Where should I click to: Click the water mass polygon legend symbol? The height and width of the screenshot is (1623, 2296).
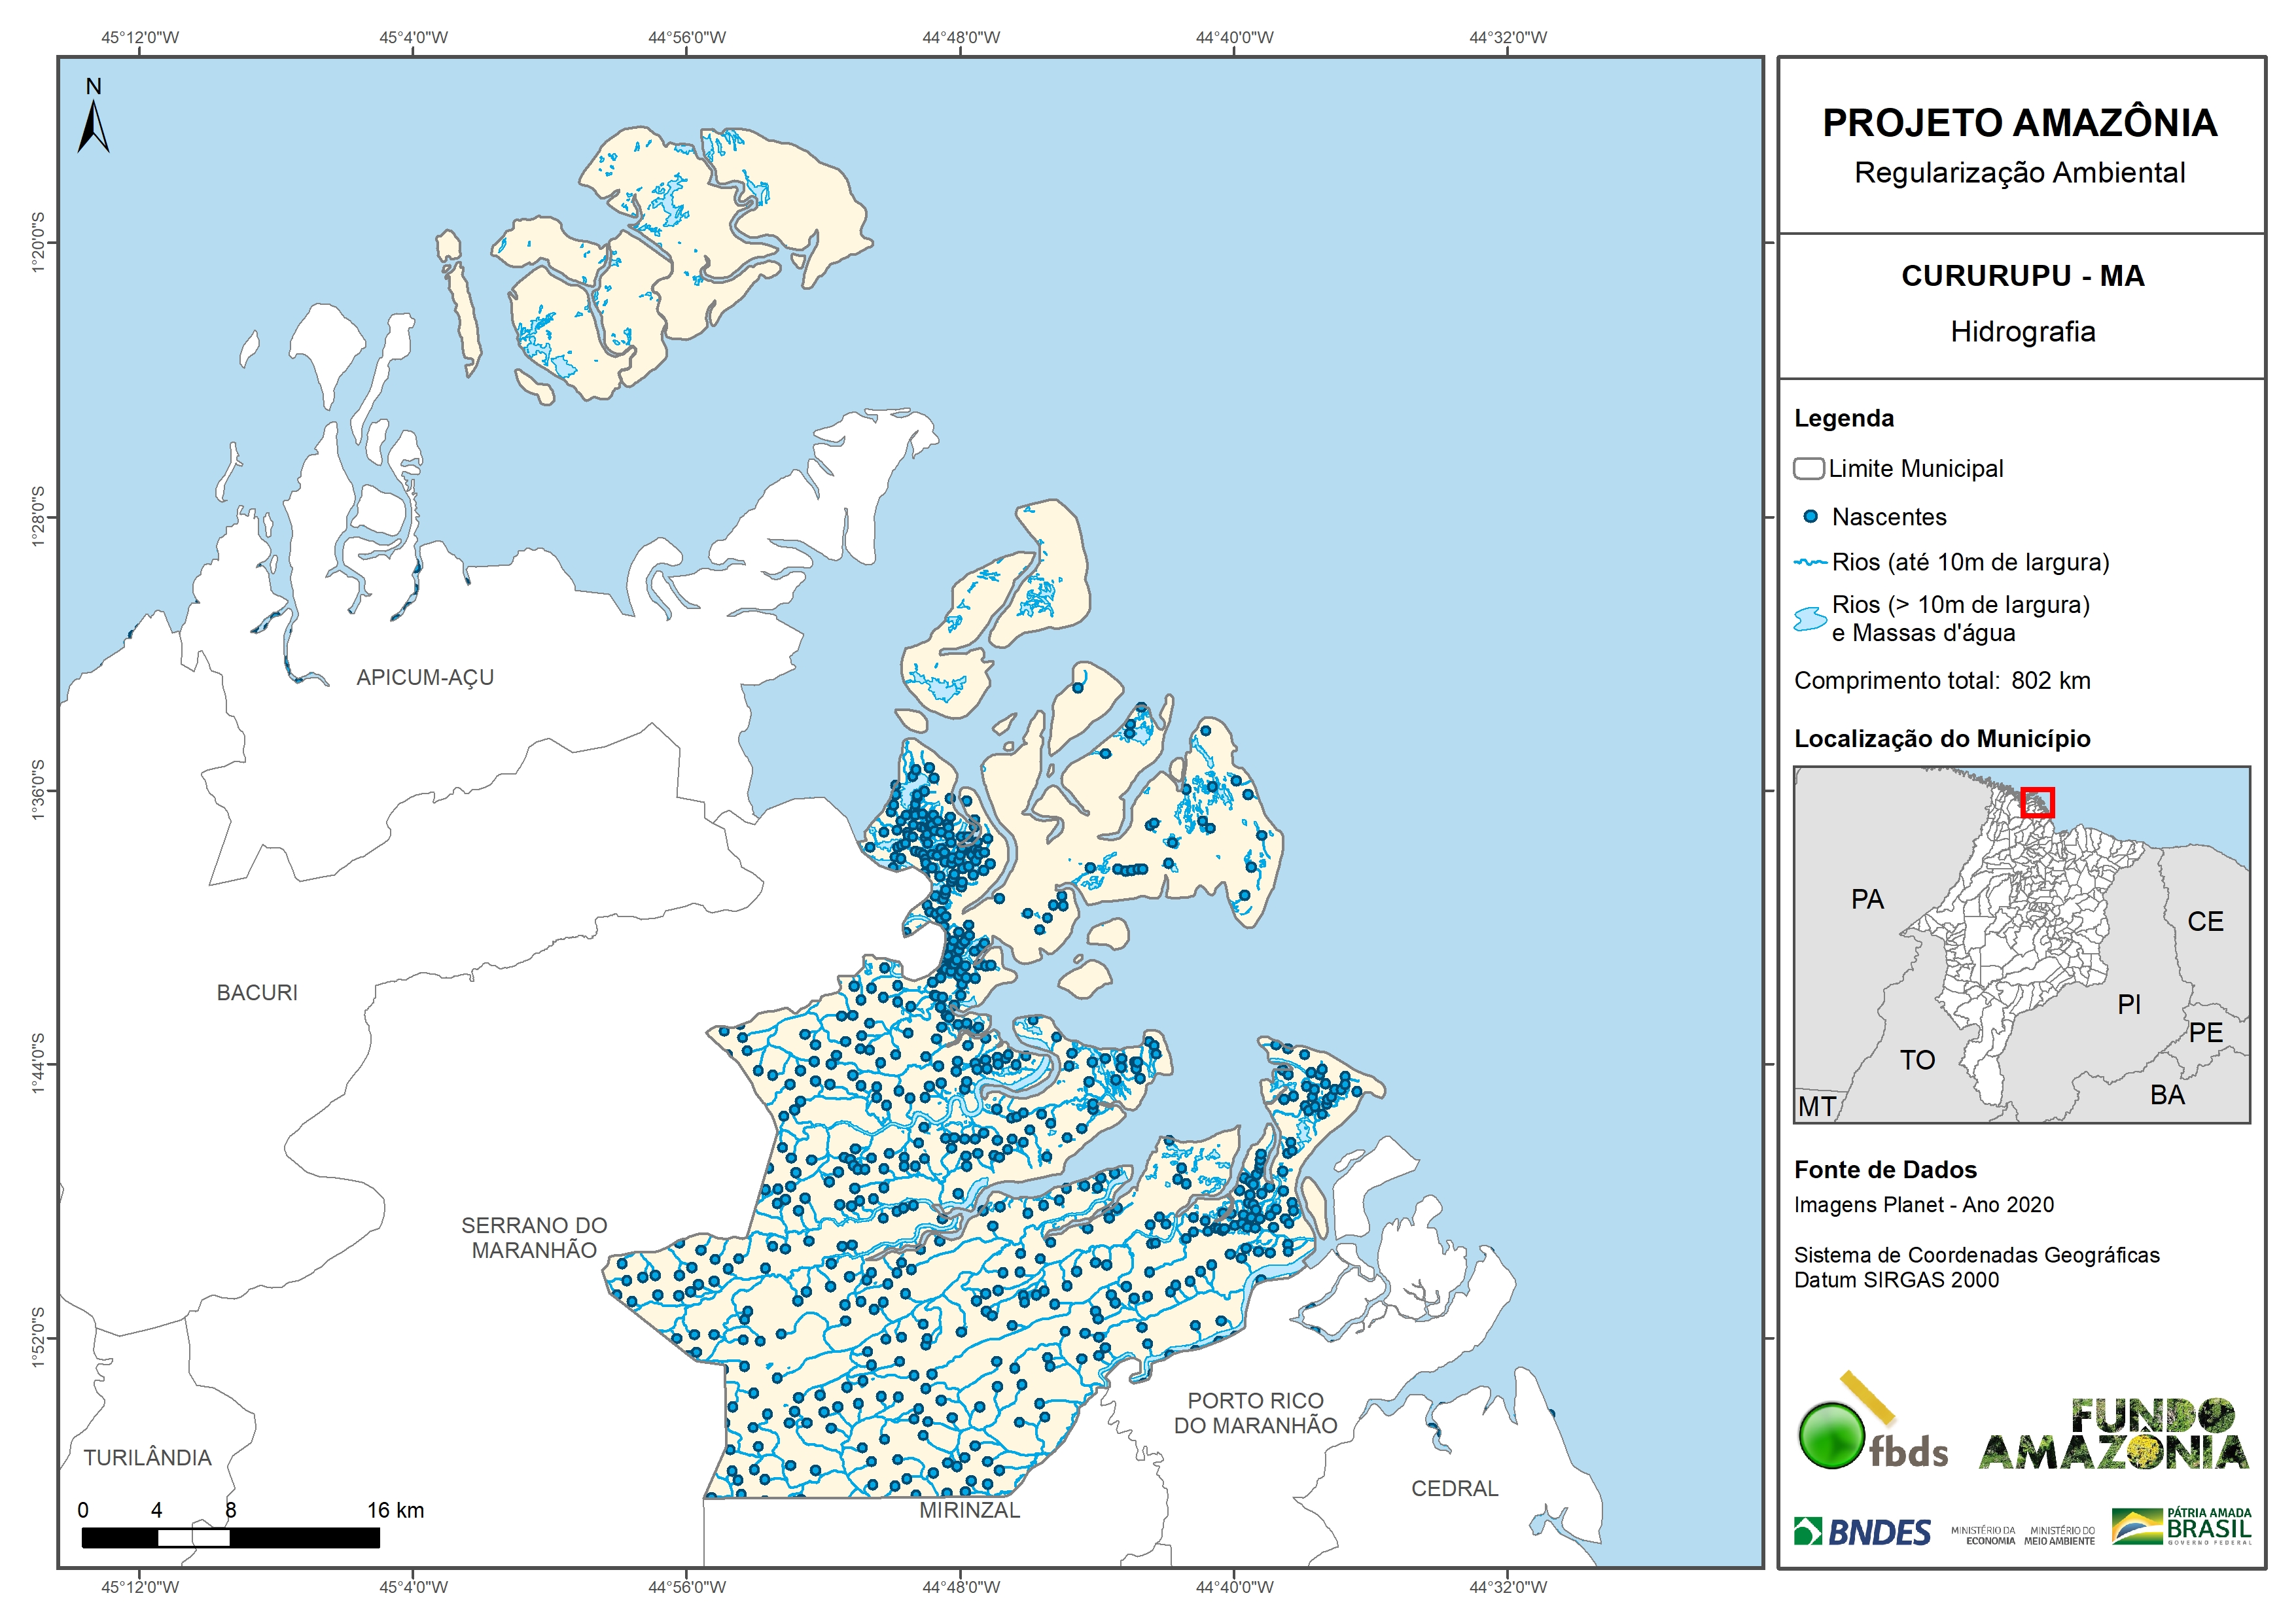(x=1810, y=619)
